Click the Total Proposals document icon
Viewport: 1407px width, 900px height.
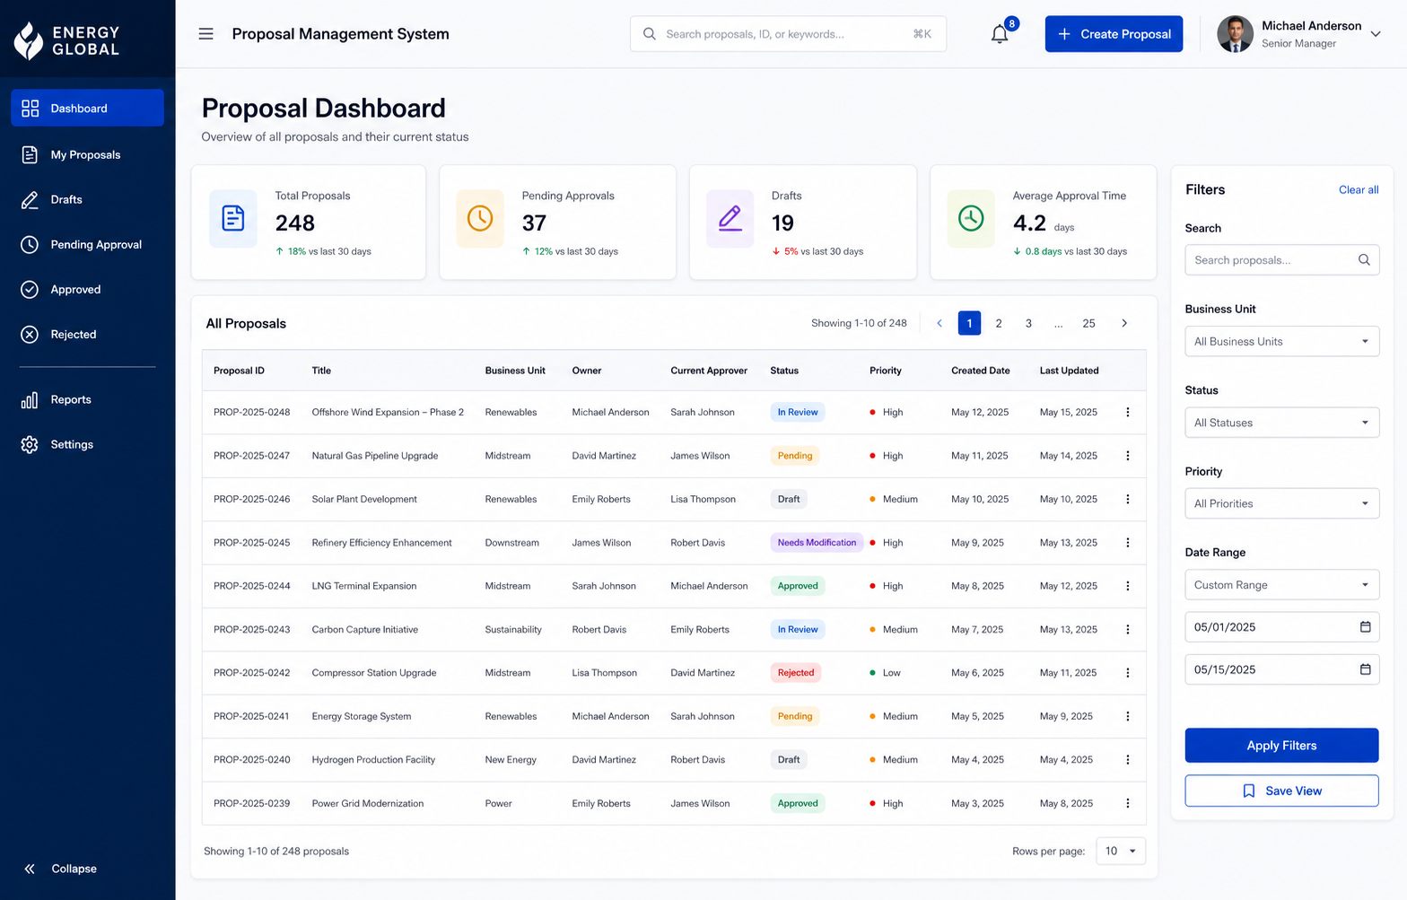point(233,218)
